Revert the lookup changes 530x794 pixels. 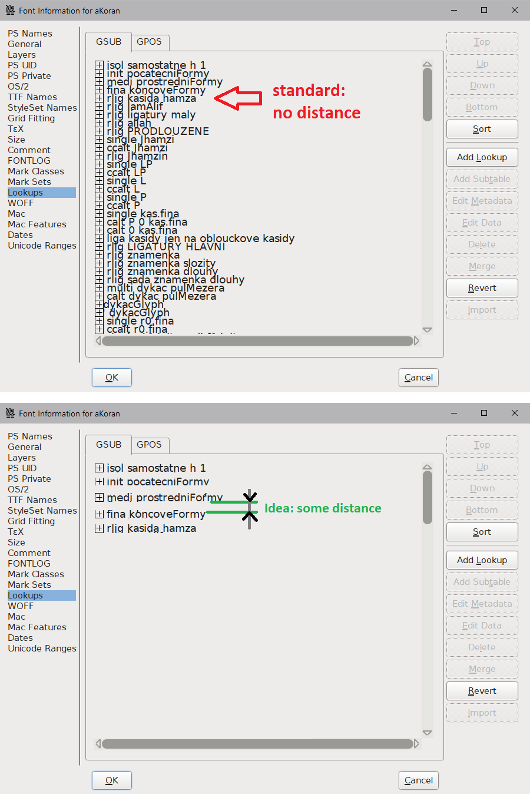point(482,287)
